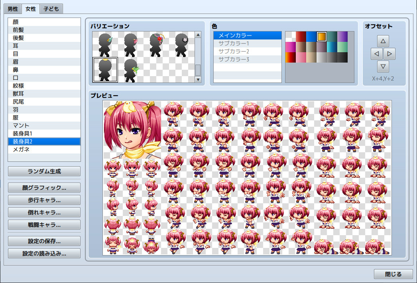Click the down offset arrow
This screenshot has height=283, width=417.
[x=383, y=67]
